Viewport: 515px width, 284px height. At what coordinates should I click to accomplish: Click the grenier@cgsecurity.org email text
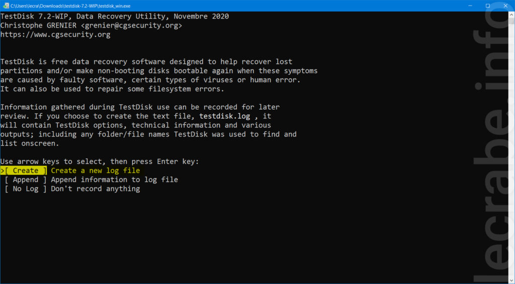131,25
